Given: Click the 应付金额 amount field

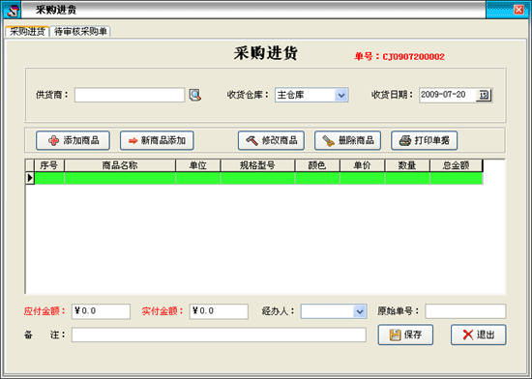Looking at the screenshot, I should click(101, 311).
